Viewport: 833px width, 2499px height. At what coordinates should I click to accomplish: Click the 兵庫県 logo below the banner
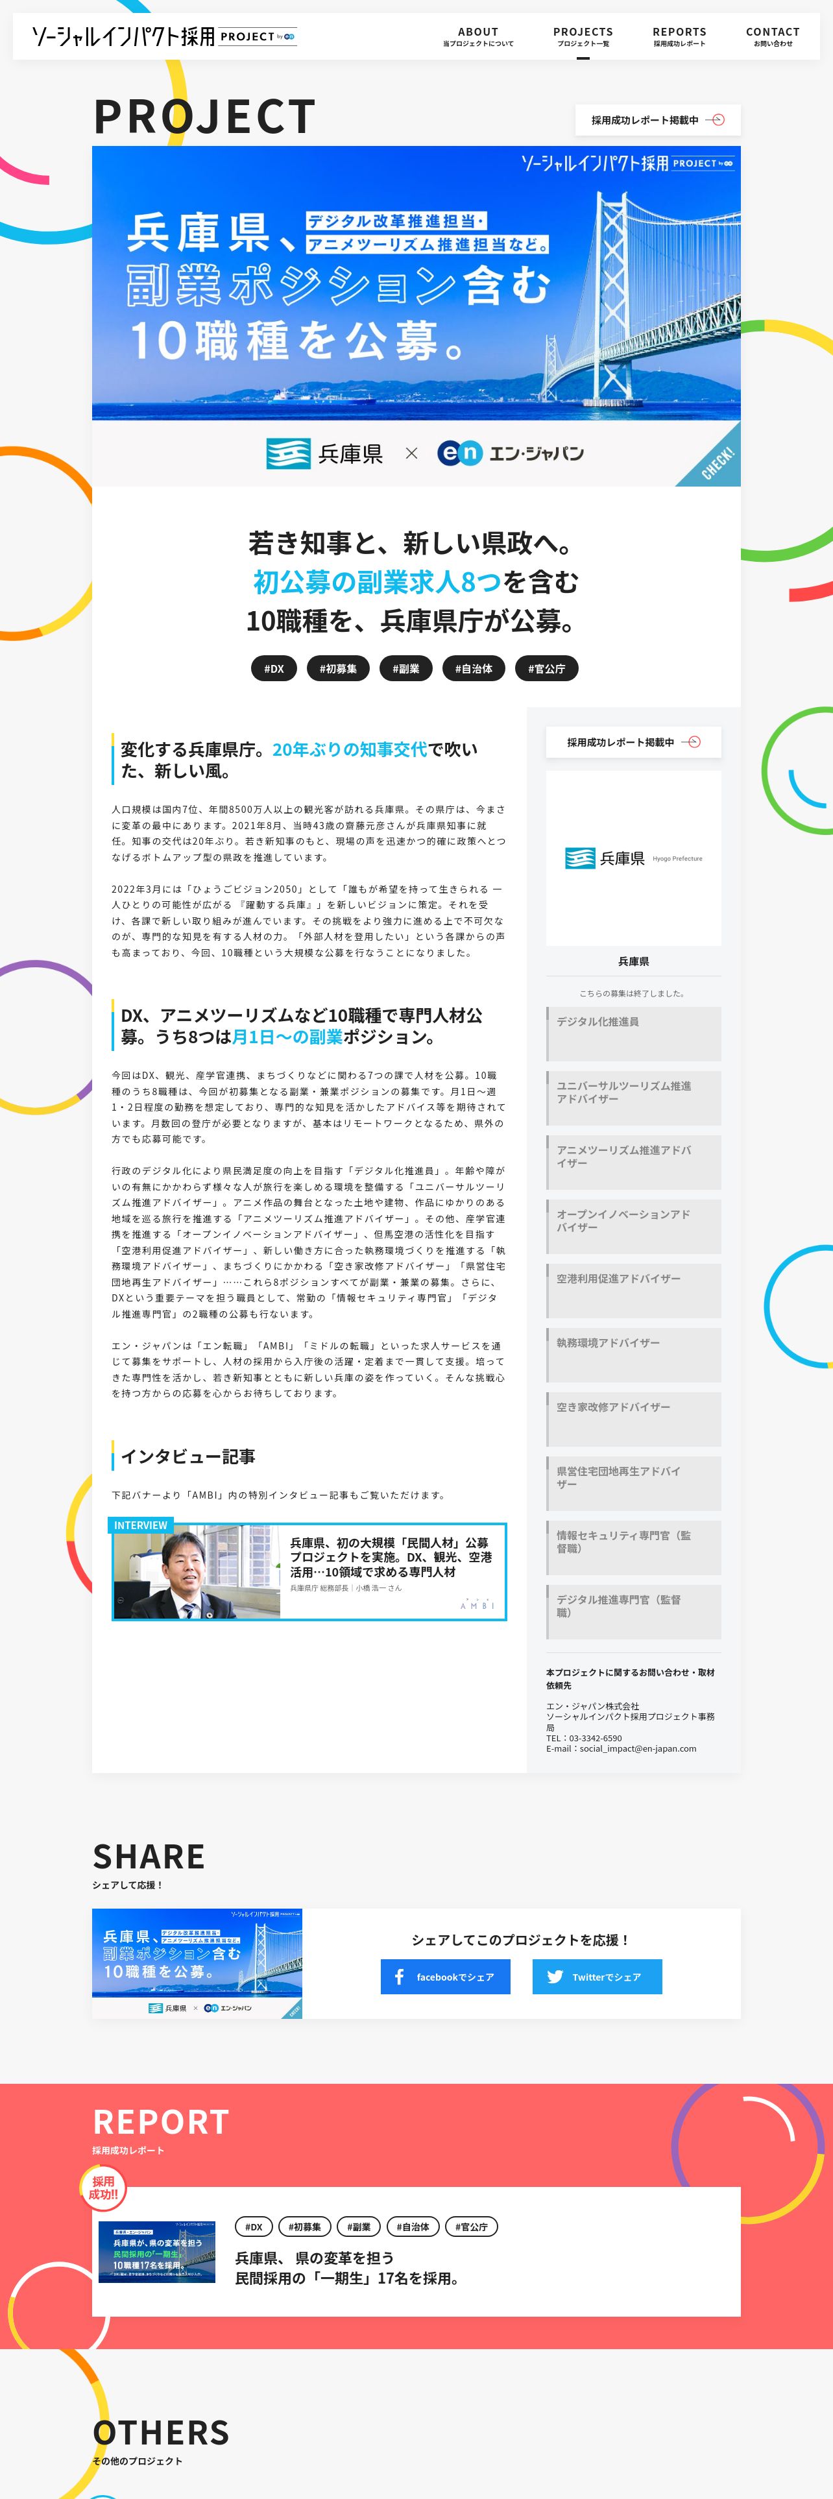(325, 453)
